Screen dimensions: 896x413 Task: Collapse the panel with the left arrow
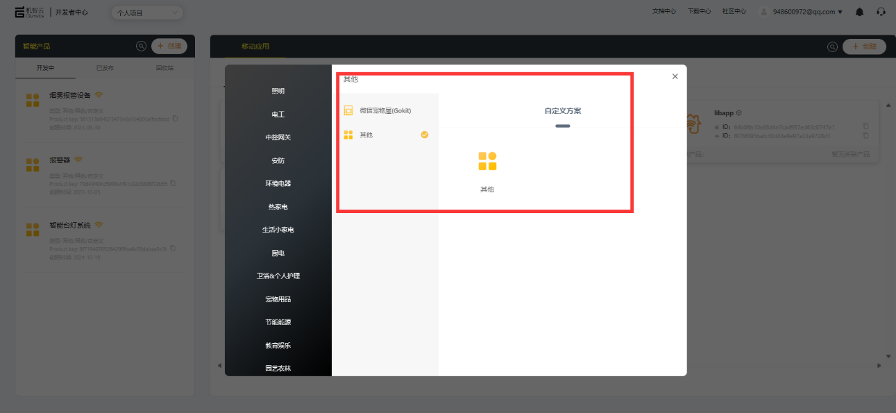(219, 364)
